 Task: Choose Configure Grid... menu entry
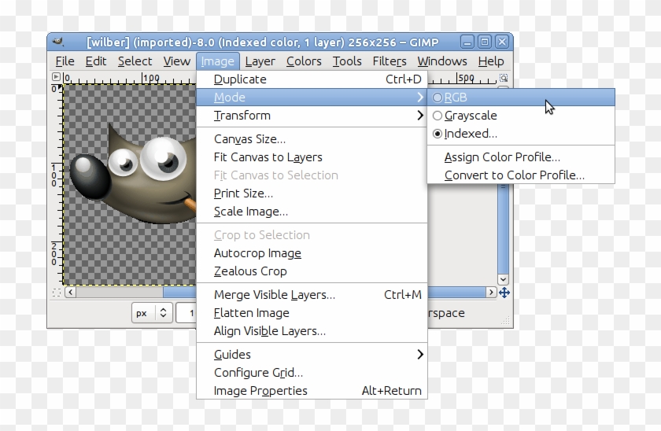coord(312,373)
